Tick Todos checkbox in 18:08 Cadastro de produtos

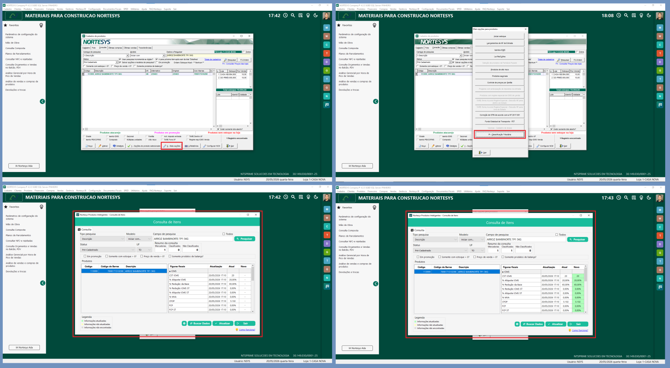point(577,52)
